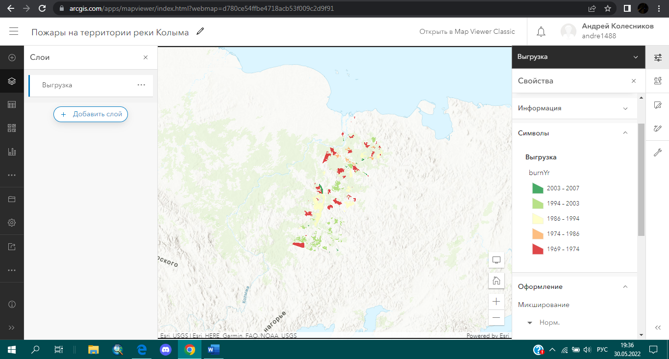Viewport: 669px width, 359px height.
Task: Open the info icon in left sidebar
Action: click(x=12, y=304)
